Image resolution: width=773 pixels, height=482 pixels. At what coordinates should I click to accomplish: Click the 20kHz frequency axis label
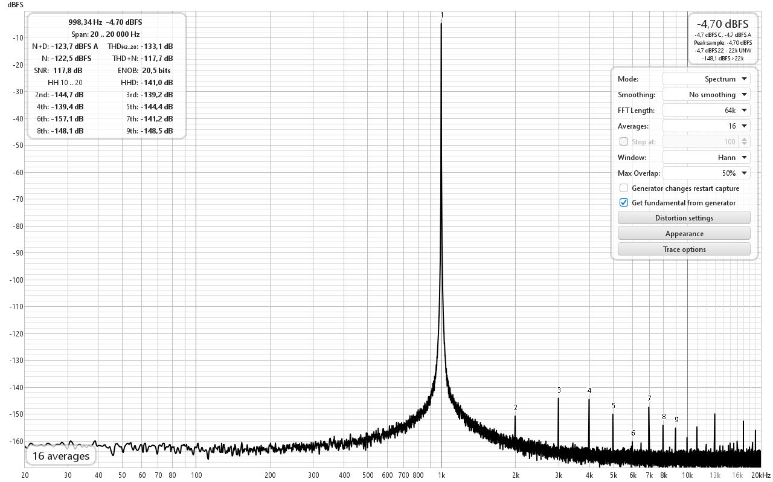(x=762, y=475)
